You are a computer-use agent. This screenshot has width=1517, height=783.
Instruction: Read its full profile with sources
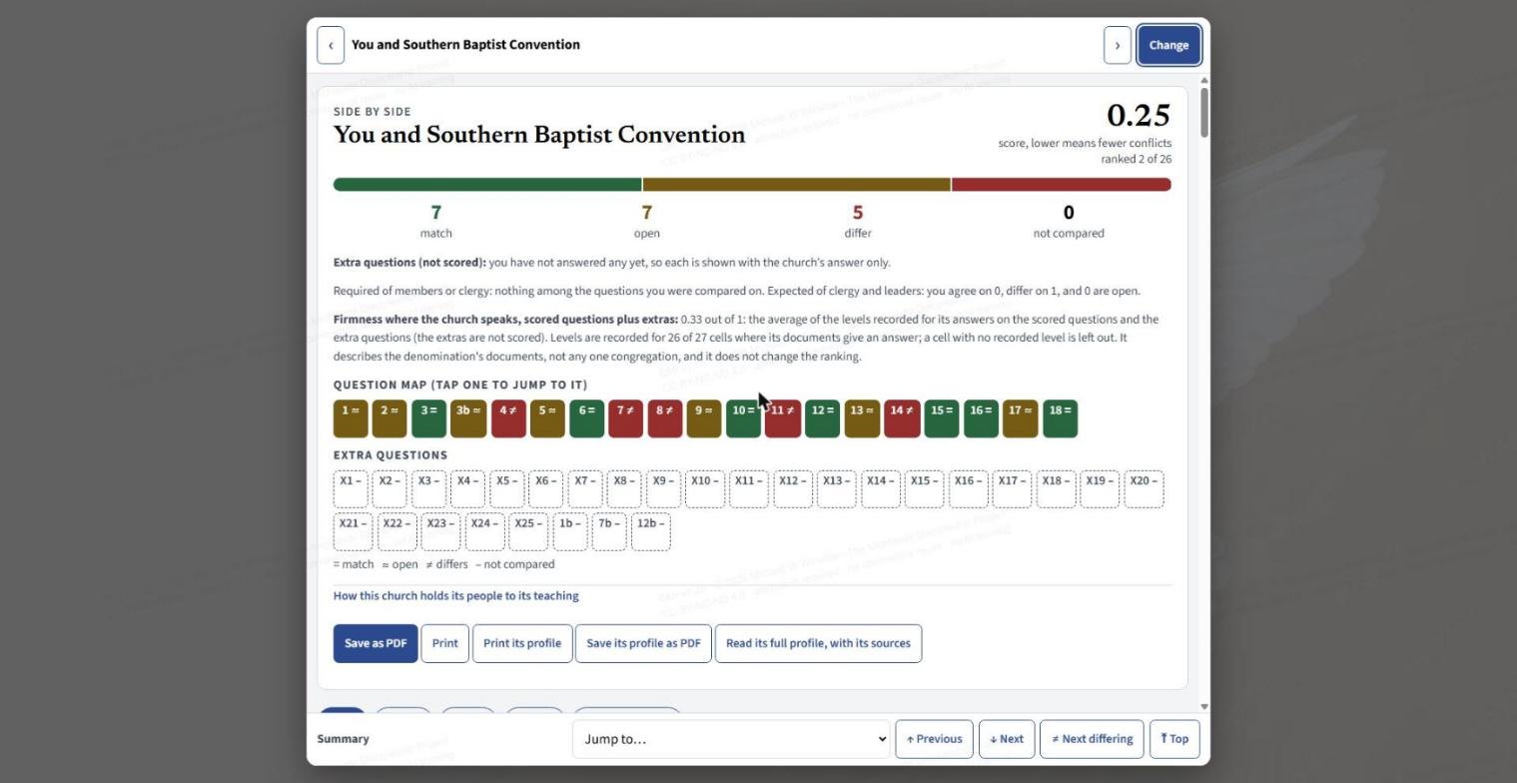click(x=818, y=644)
